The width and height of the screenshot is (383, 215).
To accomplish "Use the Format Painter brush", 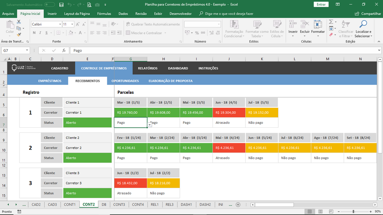I will tap(19, 35).
